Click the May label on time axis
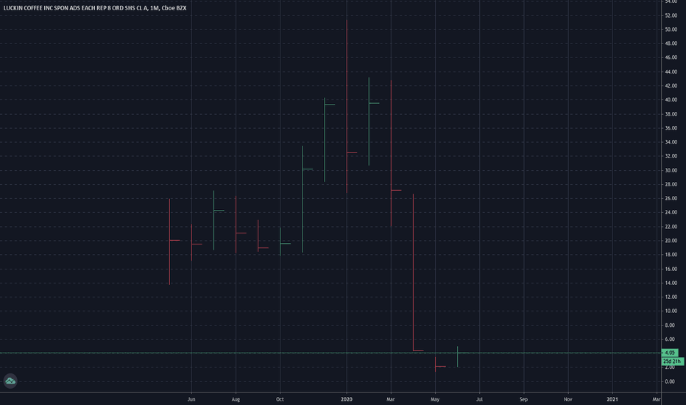 click(435, 399)
